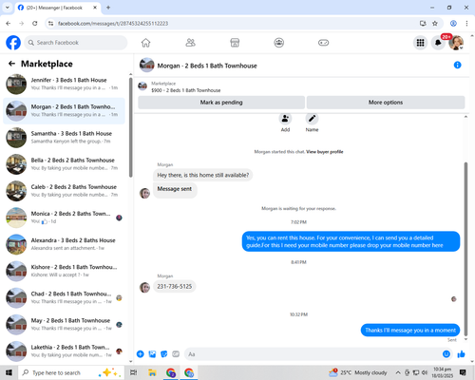This screenshot has width=475, height=380.
Task: Click the Name edit pencil icon
Action: (312, 119)
